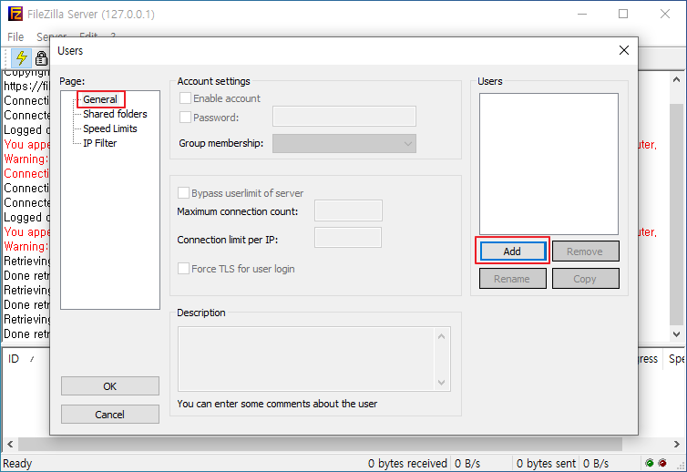687x472 pixels.
Task: Click the Connection limit per IP field
Action: pyautogui.click(x=348, y=238)
